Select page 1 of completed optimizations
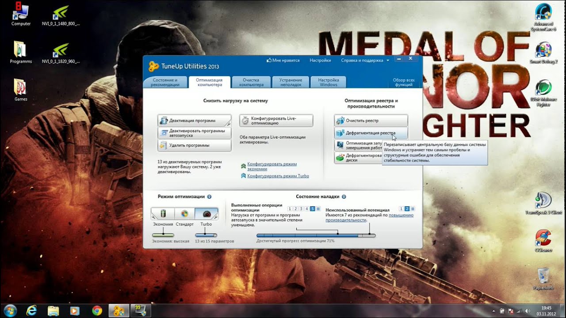 [x=290, y=208]
